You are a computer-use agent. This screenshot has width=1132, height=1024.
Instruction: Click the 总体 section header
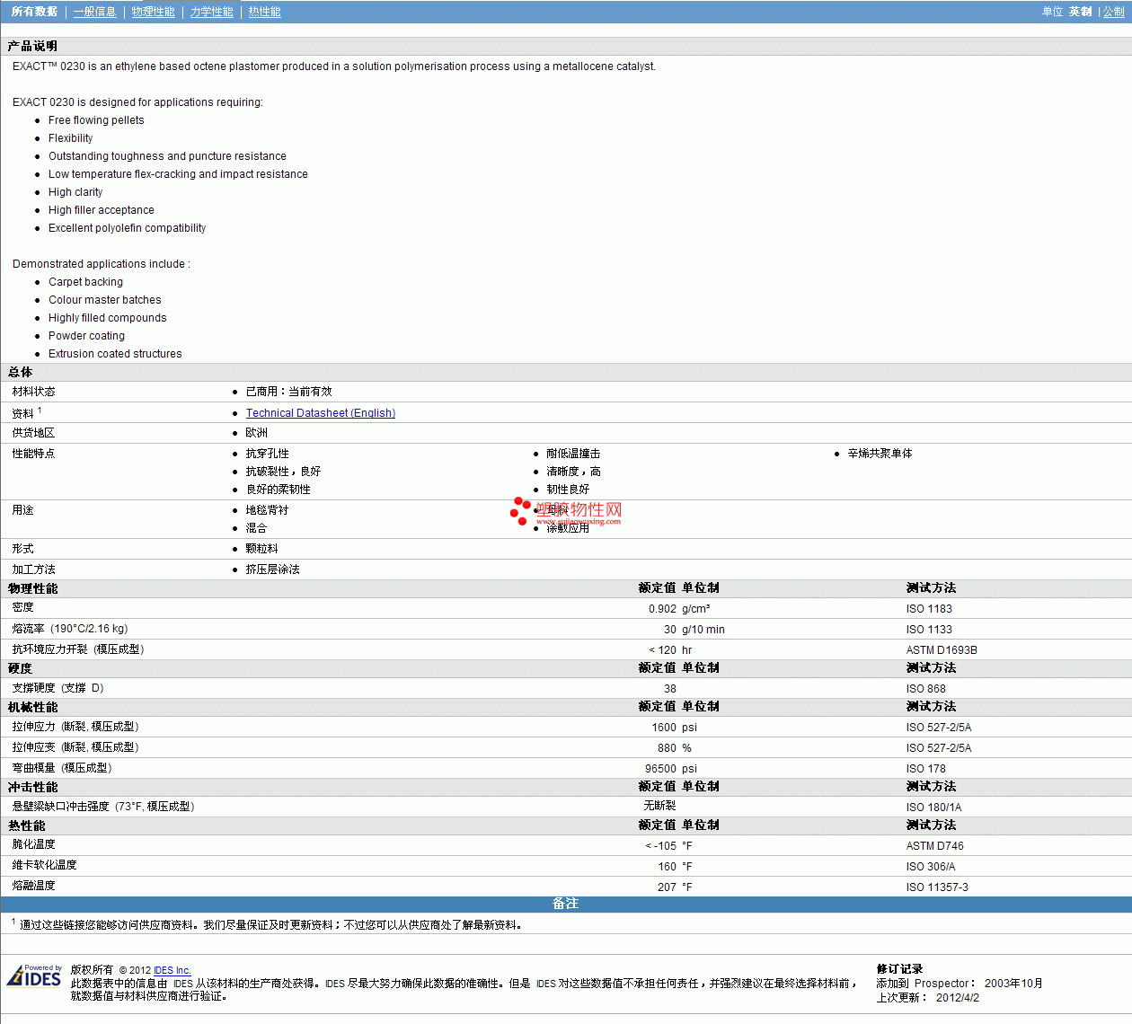[x=21, y=372]
